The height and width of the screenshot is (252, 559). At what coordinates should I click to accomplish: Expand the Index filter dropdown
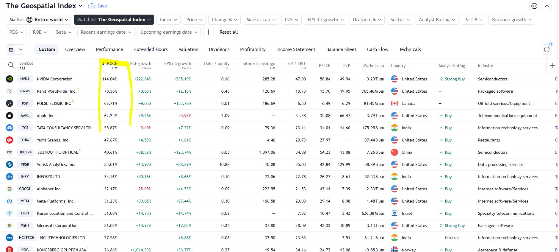(168, 20)
